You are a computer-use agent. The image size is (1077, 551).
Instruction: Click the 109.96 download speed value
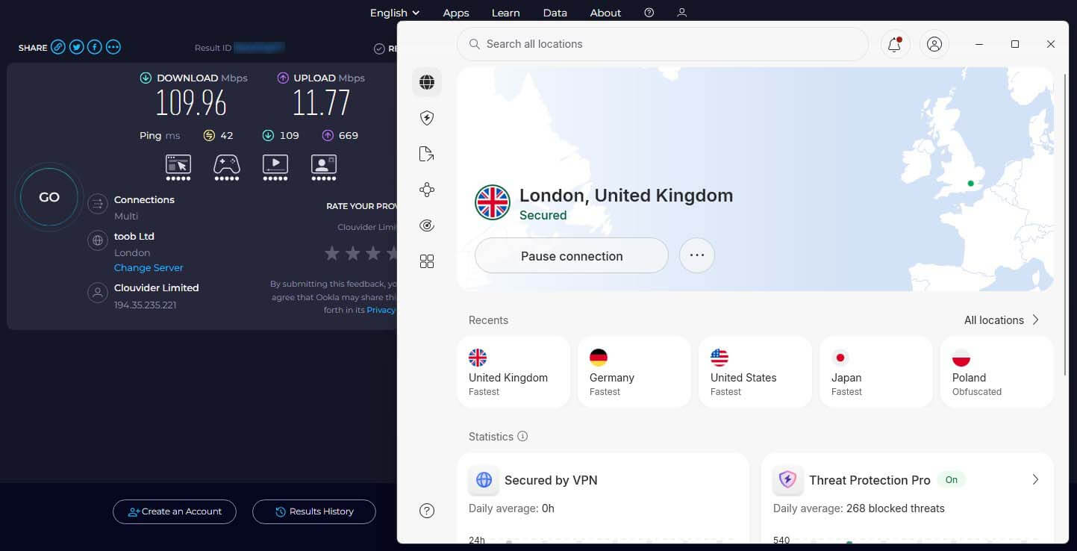tap(191, 103)
